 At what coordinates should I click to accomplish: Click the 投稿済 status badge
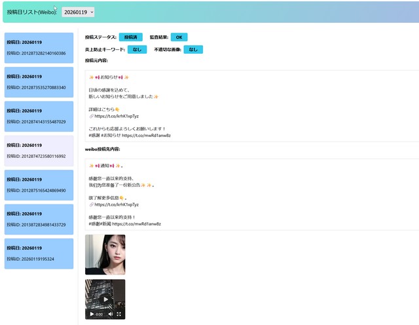pyautogui.click(x=130, y=37)
